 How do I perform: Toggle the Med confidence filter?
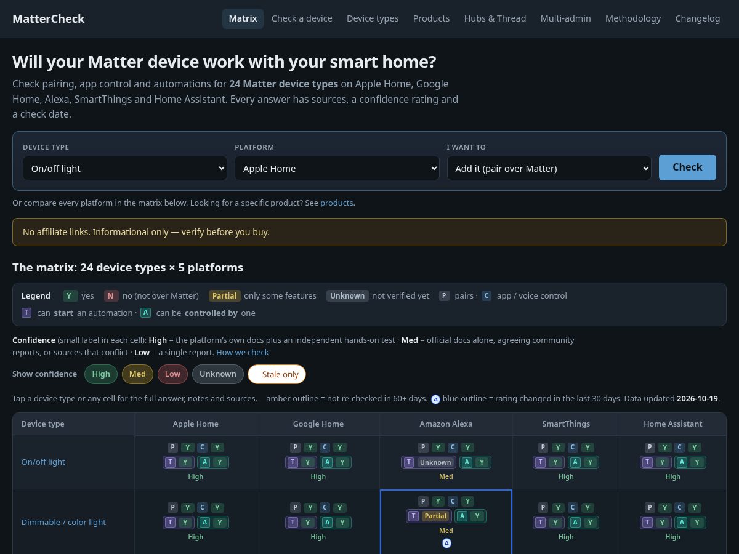pyautogui.click(x=137, y=374)
